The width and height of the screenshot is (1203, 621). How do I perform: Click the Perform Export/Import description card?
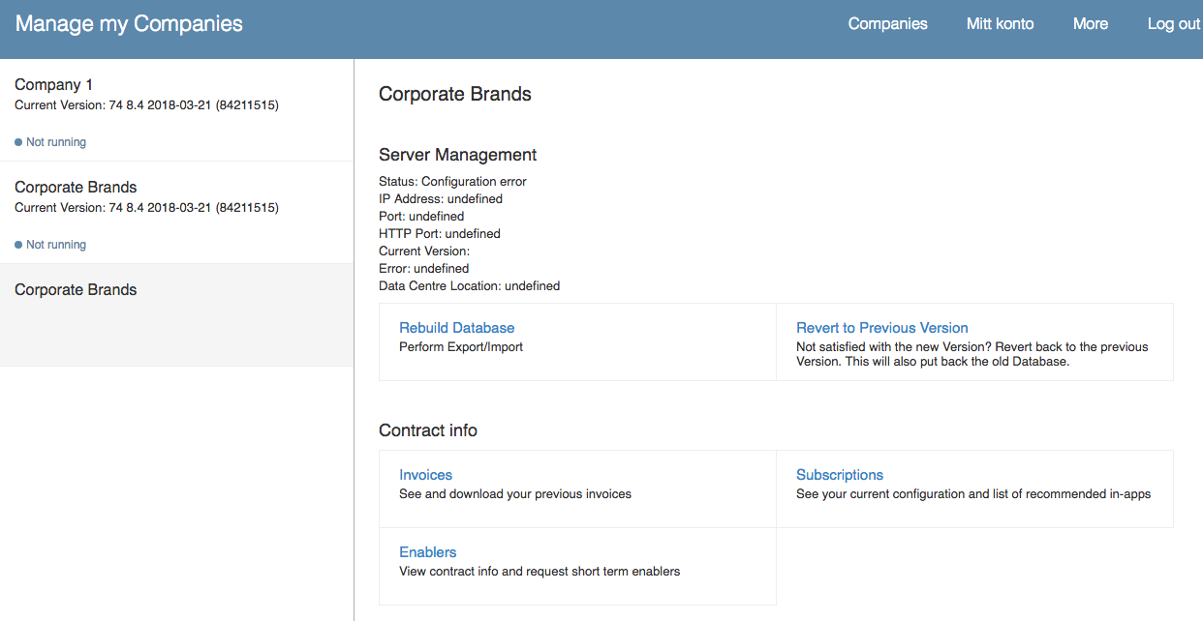coord(577,342)
